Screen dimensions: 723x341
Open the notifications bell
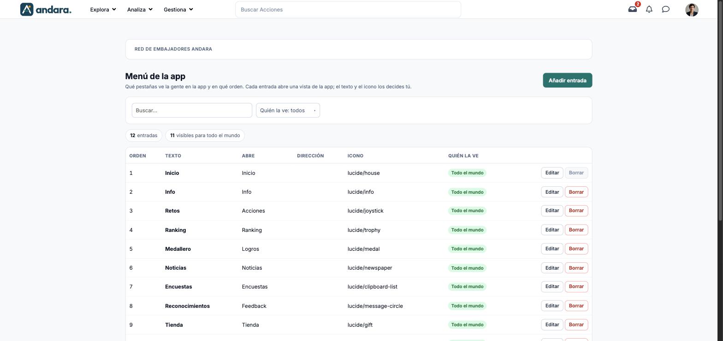(x=649, y=9)
